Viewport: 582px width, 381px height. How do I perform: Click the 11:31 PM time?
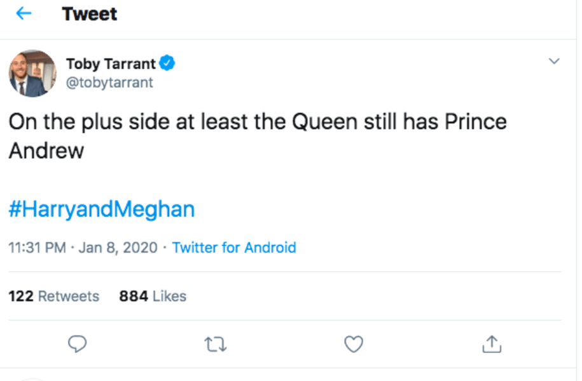coord(37,247)
